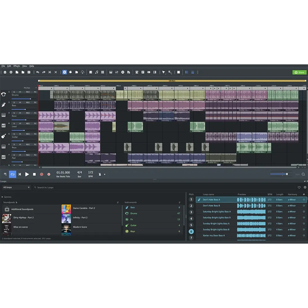Open the music note view
308x308 pixels.
[x=97, y=72]
